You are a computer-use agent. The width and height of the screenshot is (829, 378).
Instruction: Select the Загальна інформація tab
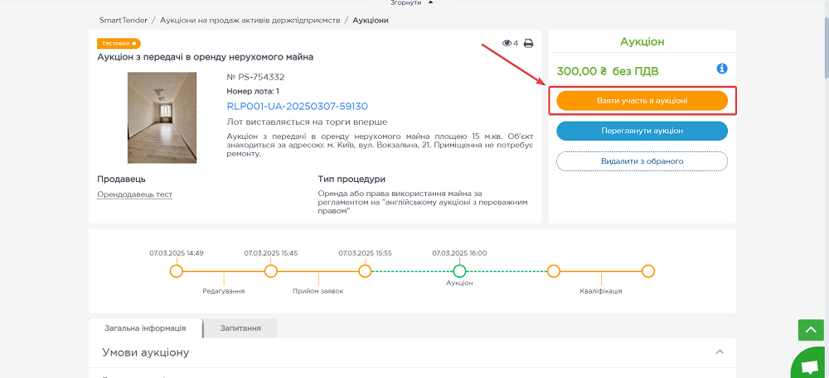(145, 328)
